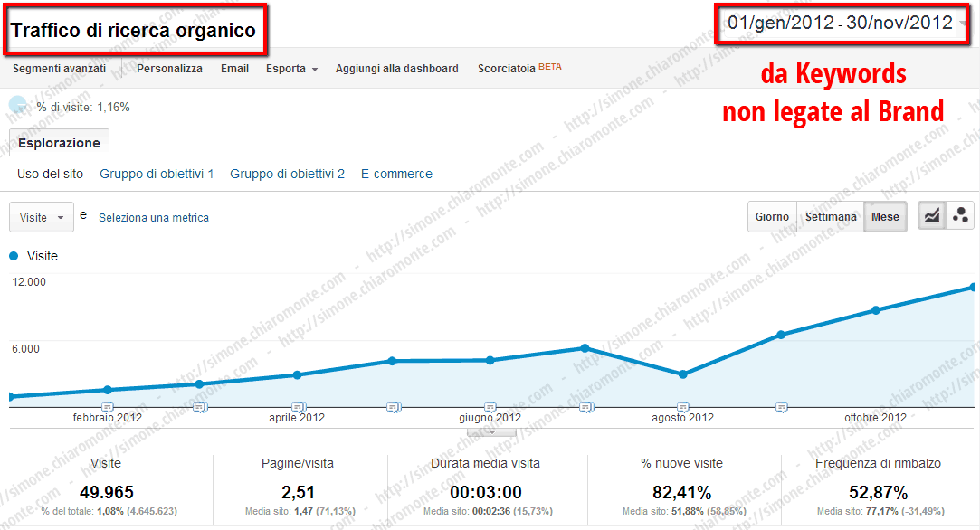980x530 pixels.
Task: Click Aggiungi alla dashboard
Action: (397, 69)
